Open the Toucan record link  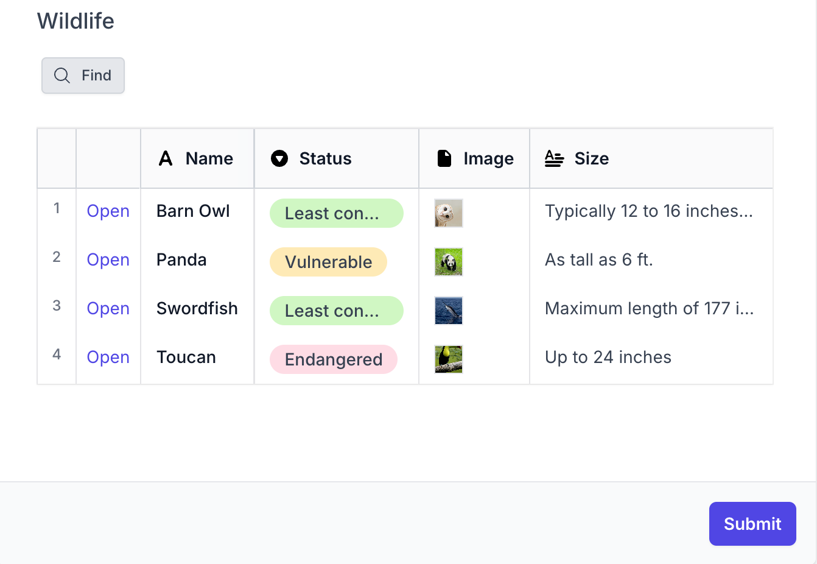tap(108, 357)
